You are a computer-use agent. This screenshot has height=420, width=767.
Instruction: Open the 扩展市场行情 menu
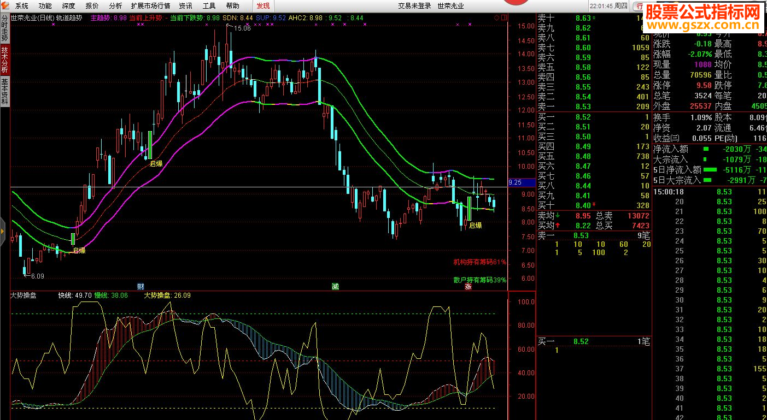coord(150,6)
